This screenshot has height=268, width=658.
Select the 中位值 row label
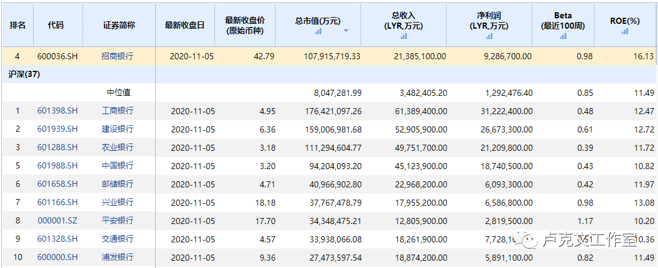(118, 92)
